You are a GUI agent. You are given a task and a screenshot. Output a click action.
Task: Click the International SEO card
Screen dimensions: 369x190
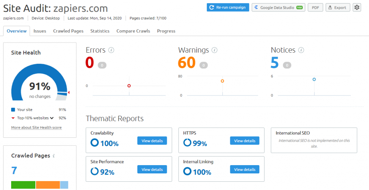314,140
